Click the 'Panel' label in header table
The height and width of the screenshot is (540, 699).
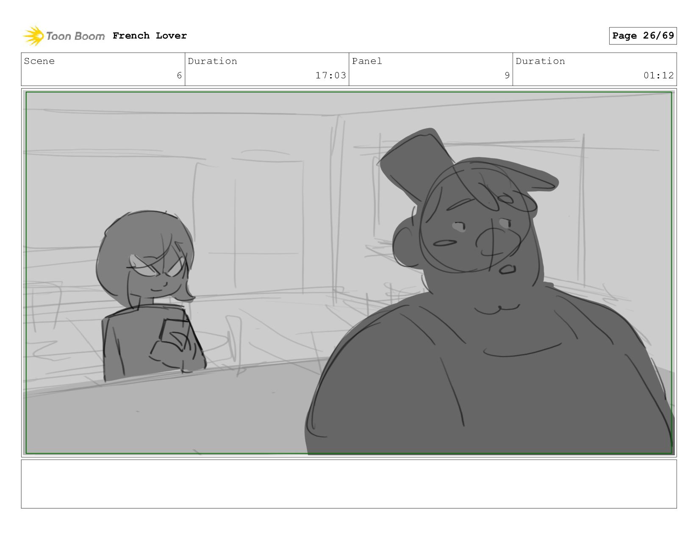pos(367,61)
